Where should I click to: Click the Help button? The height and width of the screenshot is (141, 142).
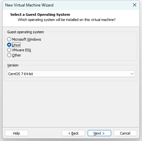click(16, 133)
